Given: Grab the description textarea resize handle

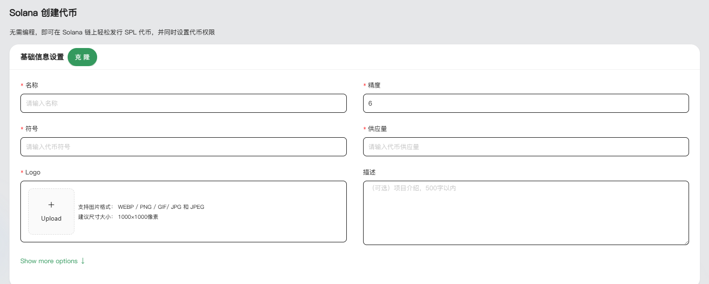Looking at the screenshot, I should 686,242.
